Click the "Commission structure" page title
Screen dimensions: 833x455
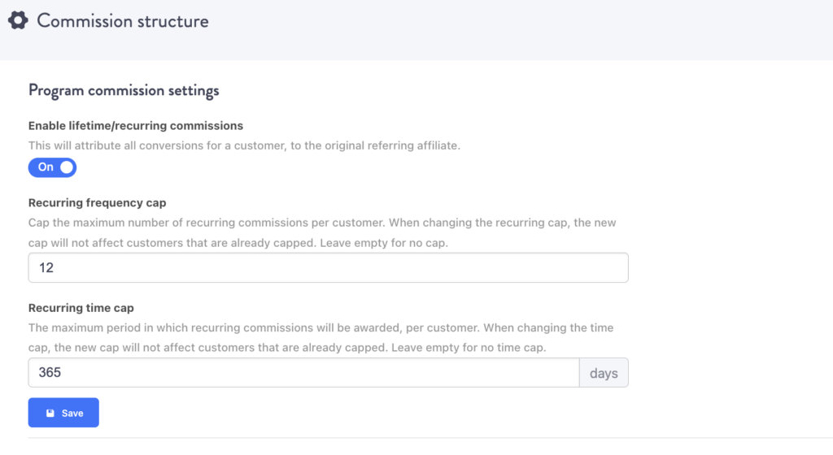tap(123, 21)
